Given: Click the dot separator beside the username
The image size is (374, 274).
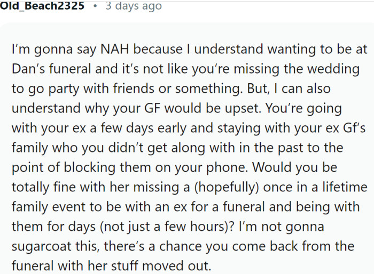Looking at the screenshot, I should [x=95, y=7].
